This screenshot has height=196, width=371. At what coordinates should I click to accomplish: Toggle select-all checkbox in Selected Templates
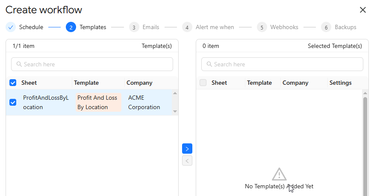click(x=203, y=83)
